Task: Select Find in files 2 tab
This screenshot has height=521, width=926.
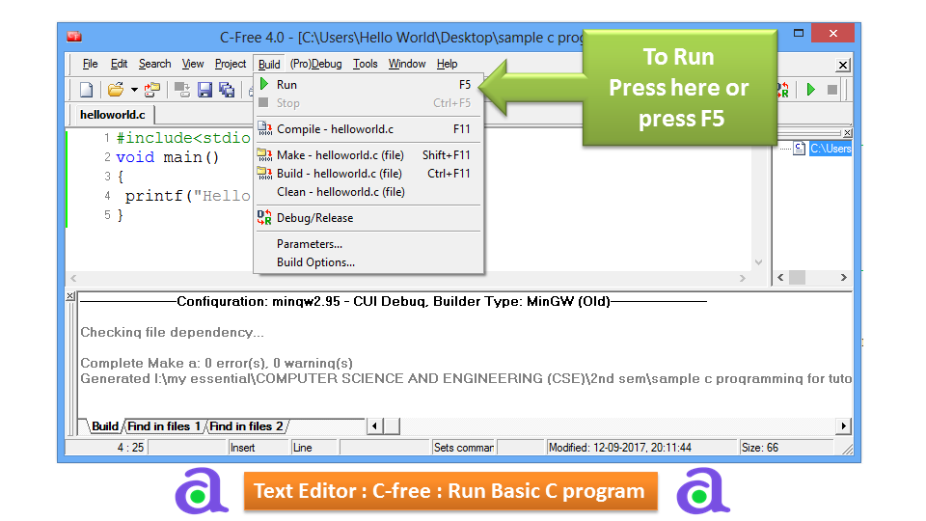Action: click(246, 425)
